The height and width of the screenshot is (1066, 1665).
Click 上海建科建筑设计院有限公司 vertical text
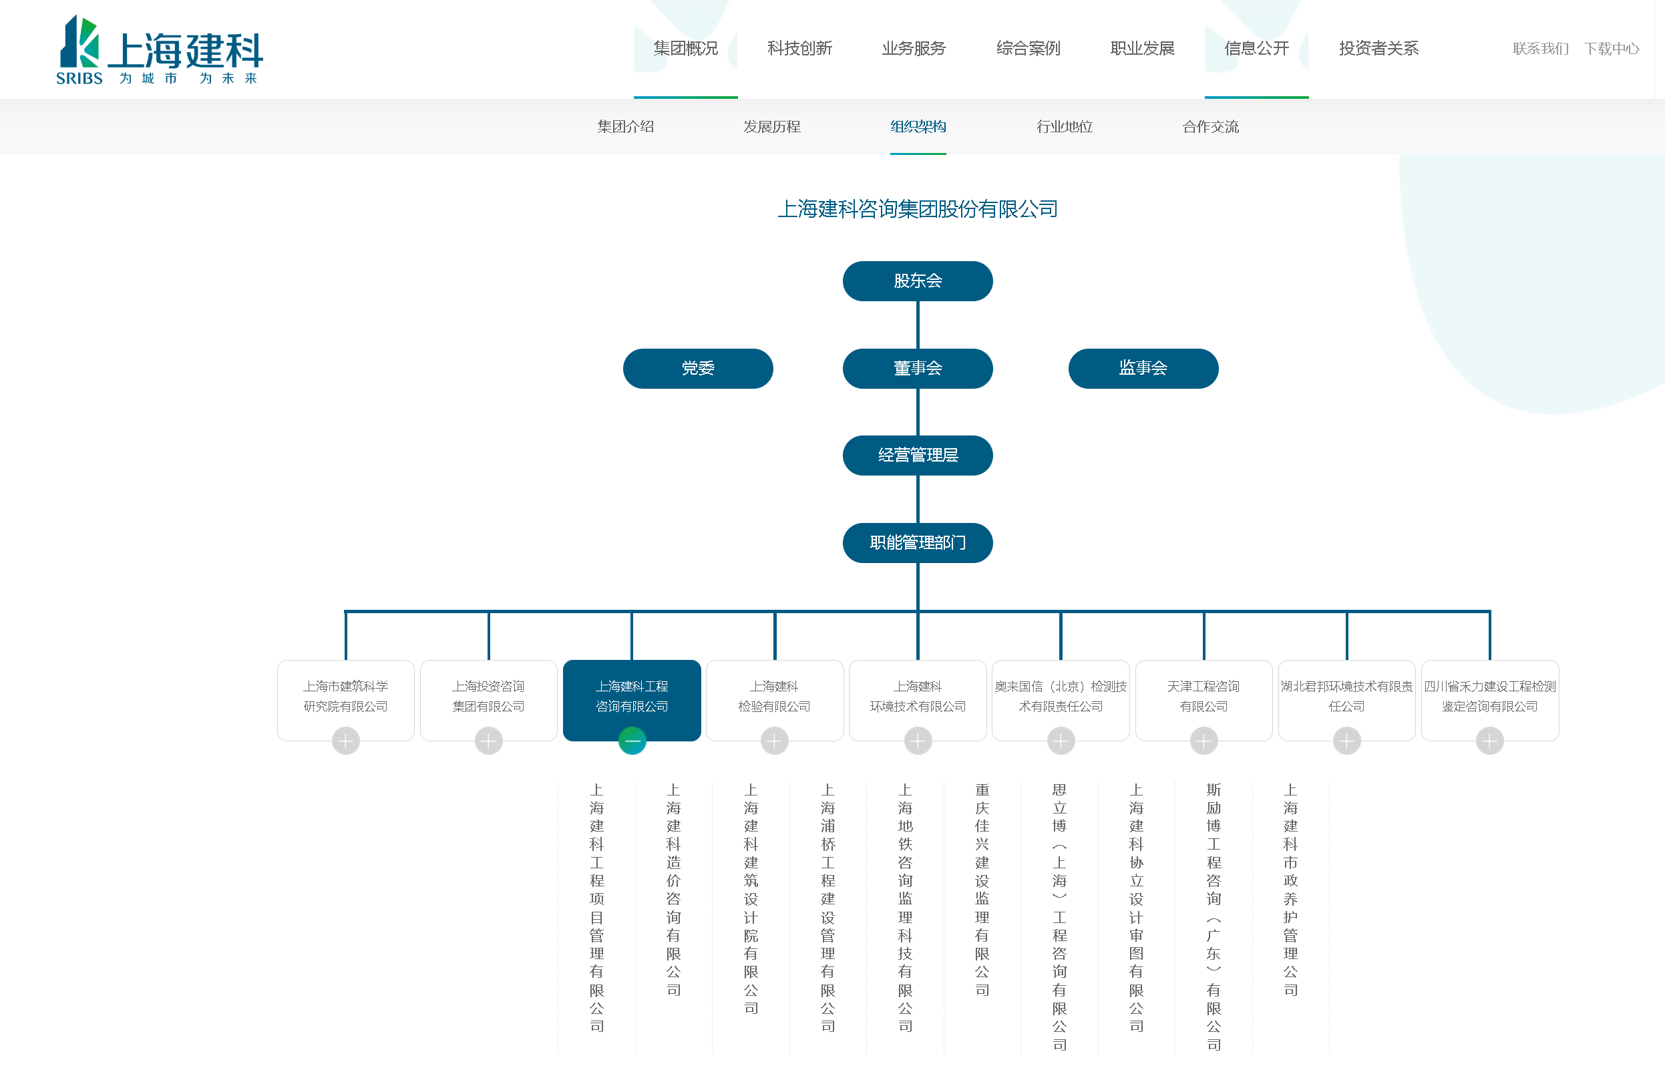(x=751, y=898)
